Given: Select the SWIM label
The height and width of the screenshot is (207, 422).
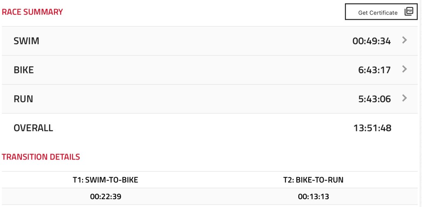Looking at the screenshot, I should pyautogui.click(x=26, y=41).
